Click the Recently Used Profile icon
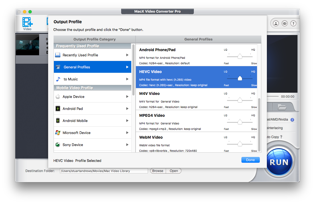This screenshot has height=204, width=315. 58,55
